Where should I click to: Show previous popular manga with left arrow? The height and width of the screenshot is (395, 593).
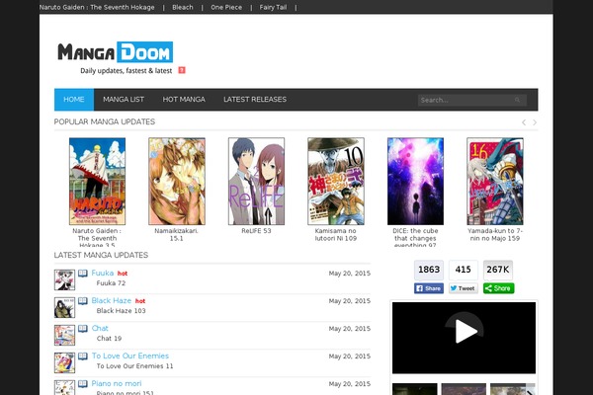click(x=524, y=122)
